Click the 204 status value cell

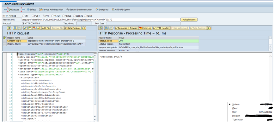(159, 41)
